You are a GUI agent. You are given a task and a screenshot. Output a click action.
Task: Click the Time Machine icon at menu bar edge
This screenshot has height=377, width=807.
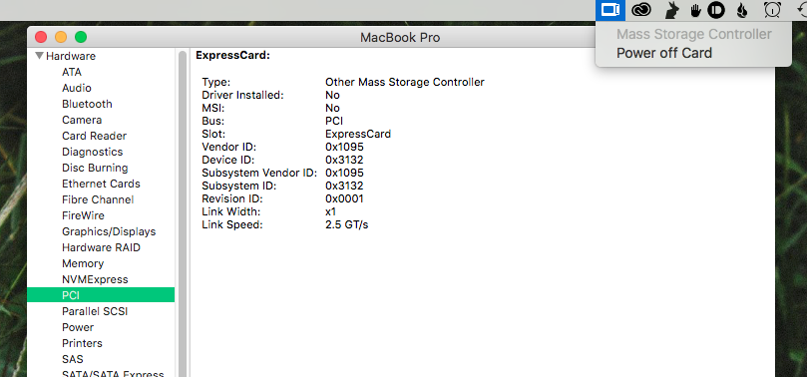802,10
